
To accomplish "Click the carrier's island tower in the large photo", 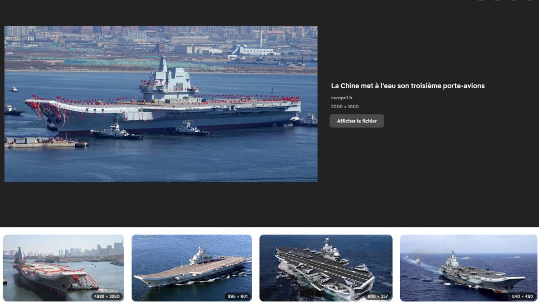I will pos(168,79).
